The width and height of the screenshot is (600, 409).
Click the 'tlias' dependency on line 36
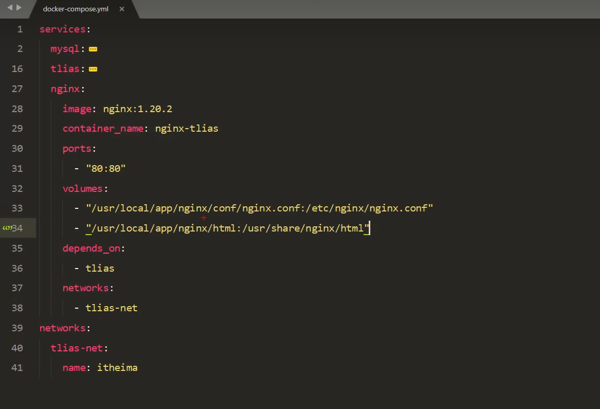100,269
